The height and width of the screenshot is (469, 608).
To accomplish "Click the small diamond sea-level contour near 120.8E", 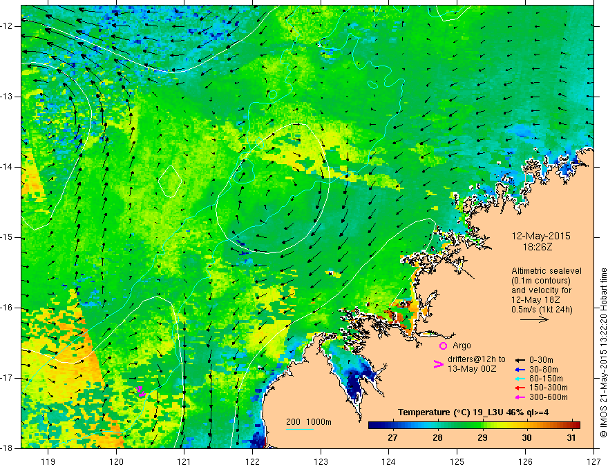I will (x=170, y=181).
